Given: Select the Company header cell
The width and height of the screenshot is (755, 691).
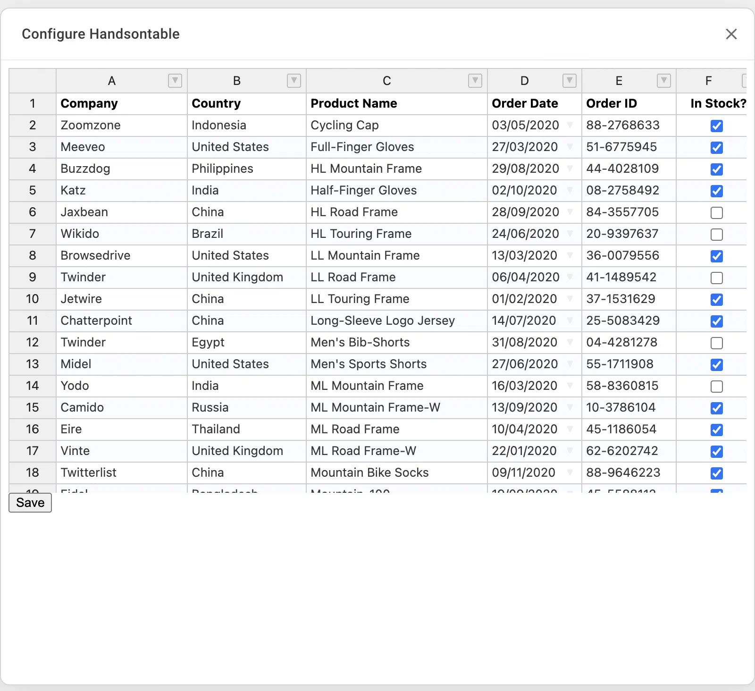Looking at the screenshot, I should click(122, 103).
